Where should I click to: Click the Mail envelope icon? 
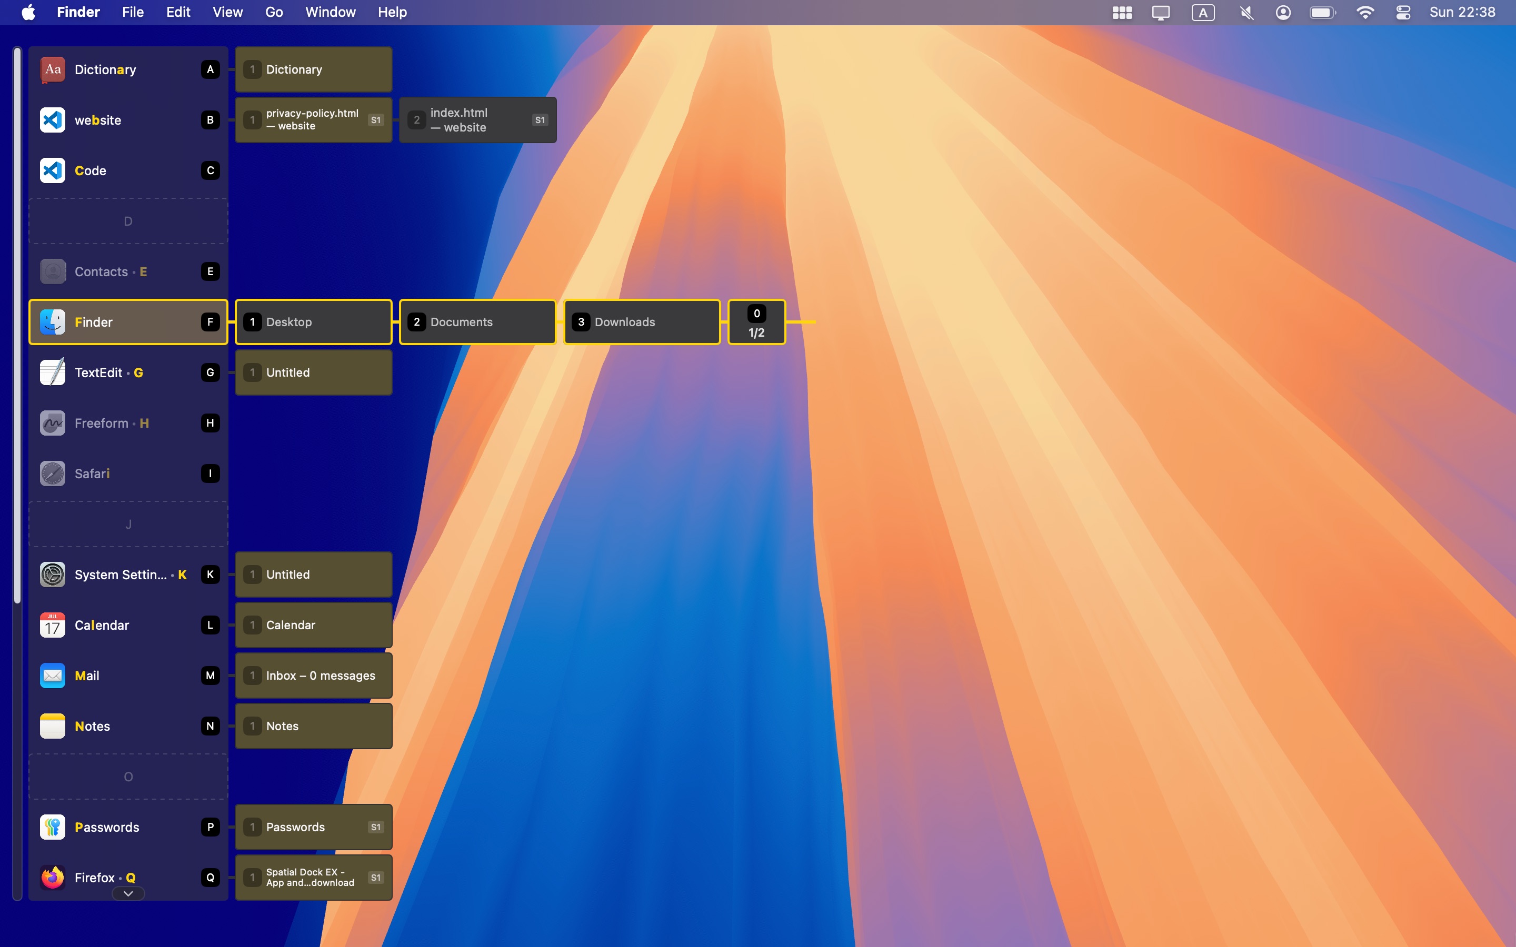click(53, 676)
